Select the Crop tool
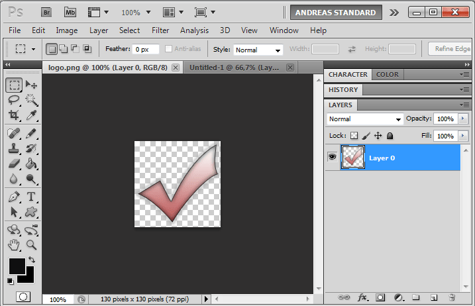Screen dimensions: 475x306 [x=14, y=115]
